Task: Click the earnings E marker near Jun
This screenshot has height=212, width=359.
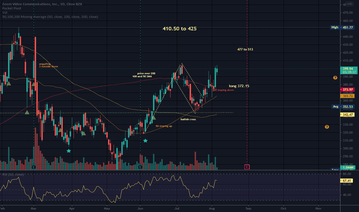Action: (140, 167)
